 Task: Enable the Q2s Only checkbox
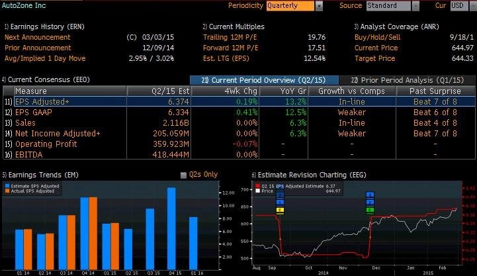(183, 175)
